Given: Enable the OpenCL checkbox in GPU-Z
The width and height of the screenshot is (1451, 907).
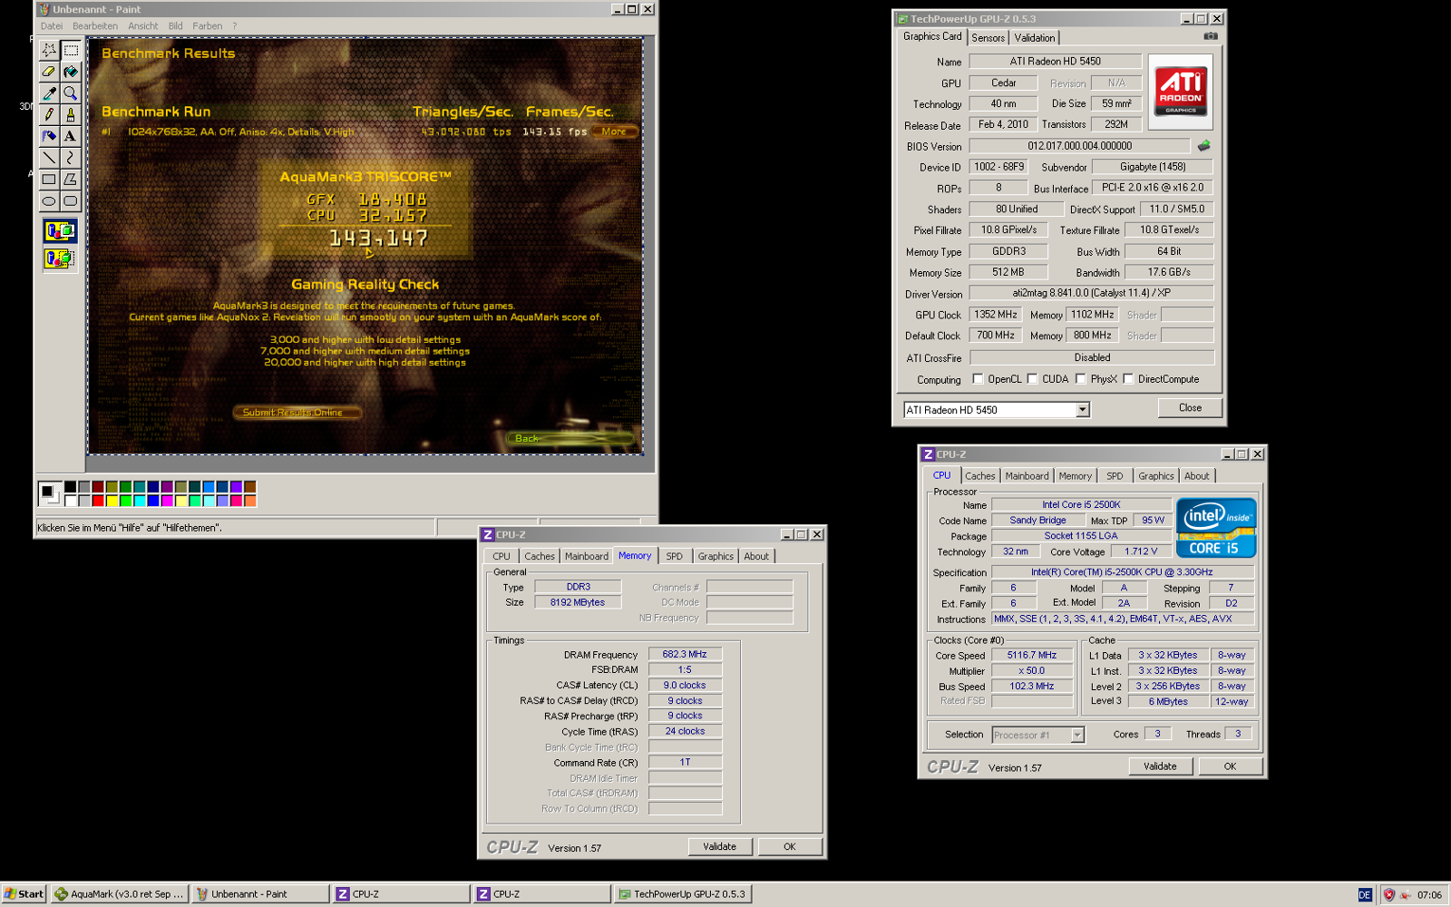Looking at the screenshot, I should [x=978, y=379].
